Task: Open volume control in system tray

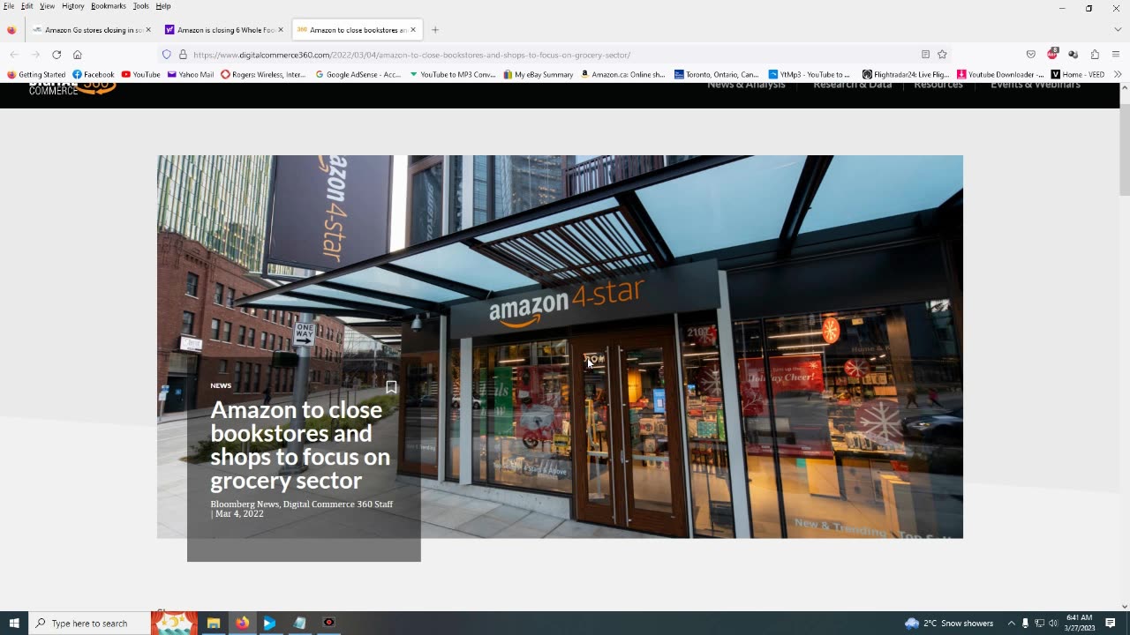Action: 1053,624
